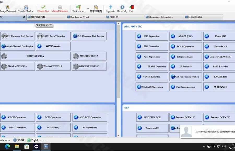Screen dimensions: 235x151
Task: Start BCU Operation
Action: point(53,117)
